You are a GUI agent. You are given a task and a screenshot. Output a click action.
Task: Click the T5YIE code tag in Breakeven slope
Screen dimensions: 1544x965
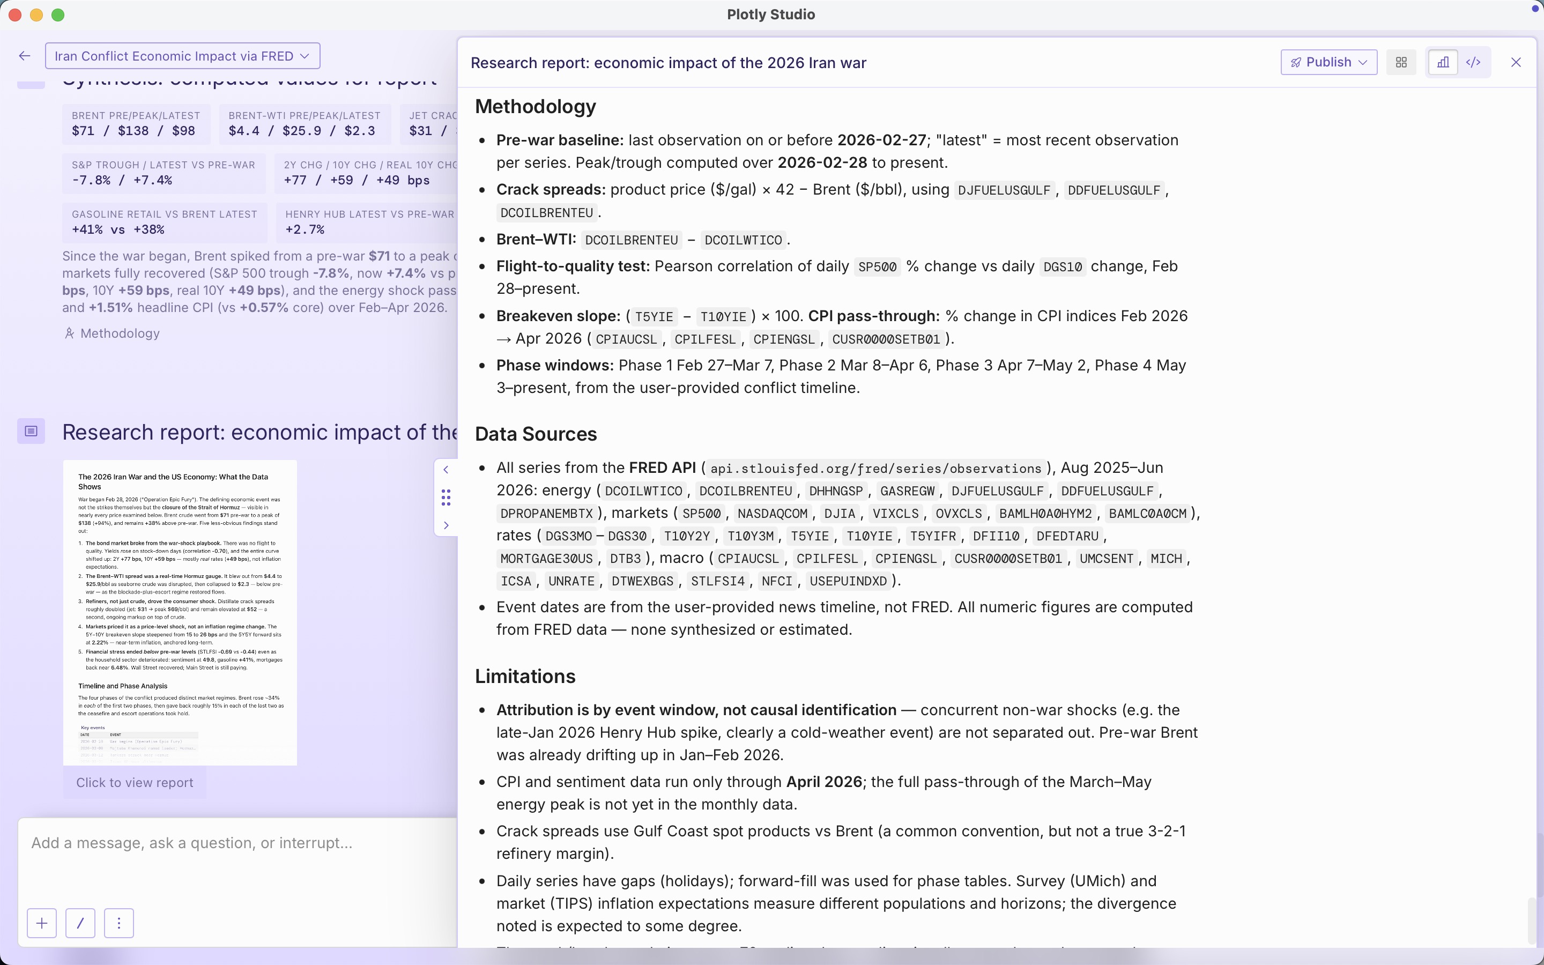[654, 316]
